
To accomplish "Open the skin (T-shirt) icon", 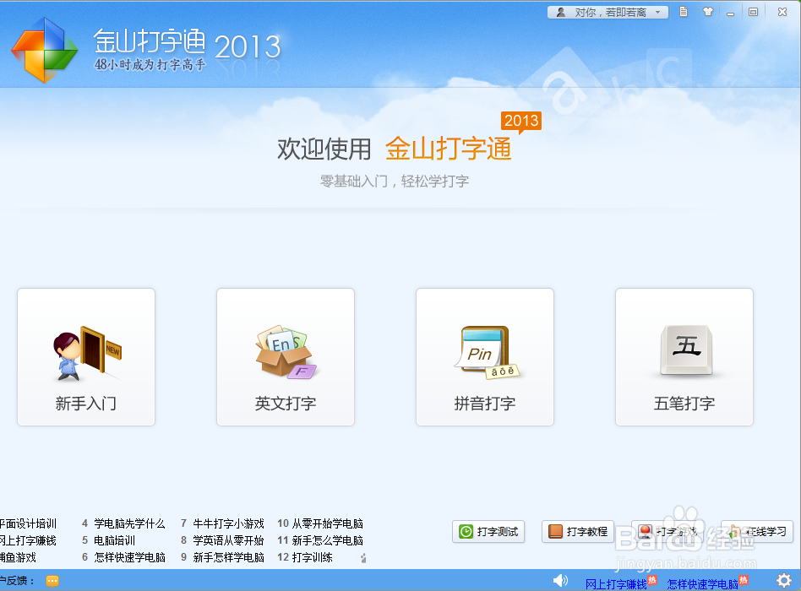I will [707, 12].
